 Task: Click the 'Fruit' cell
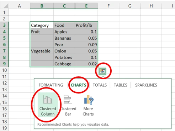pyautogui.click(x=42, y=32)
